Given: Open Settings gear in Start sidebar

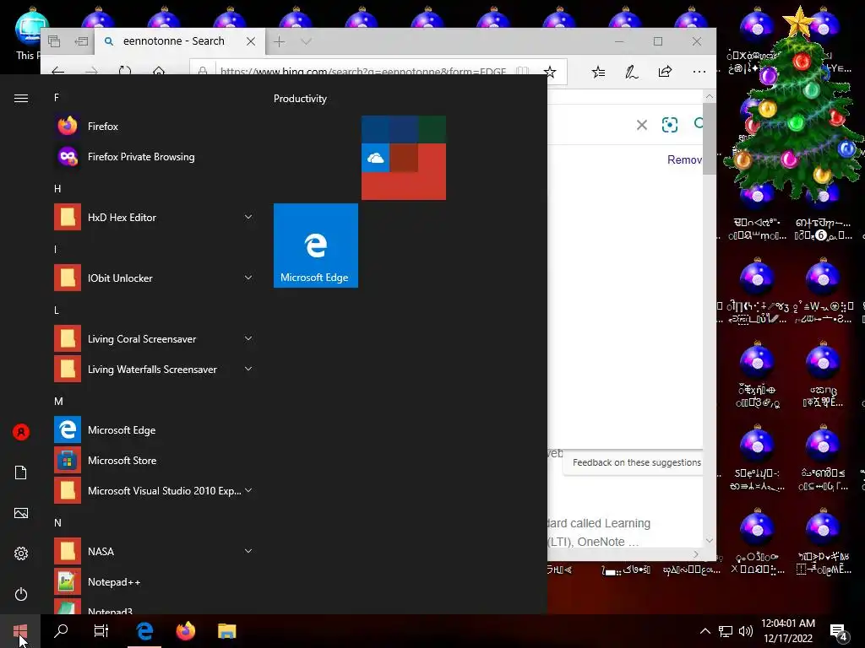Looking at the screenshot, I should [21, 553].
